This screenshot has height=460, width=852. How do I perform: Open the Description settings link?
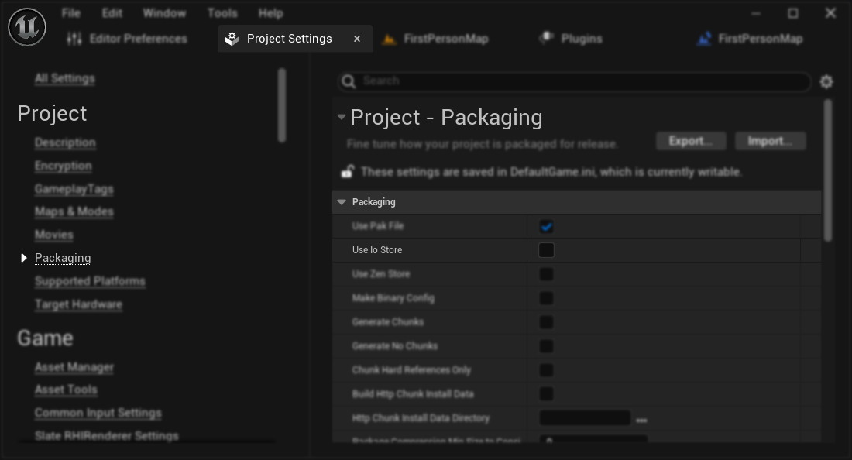tap(65, 142)
